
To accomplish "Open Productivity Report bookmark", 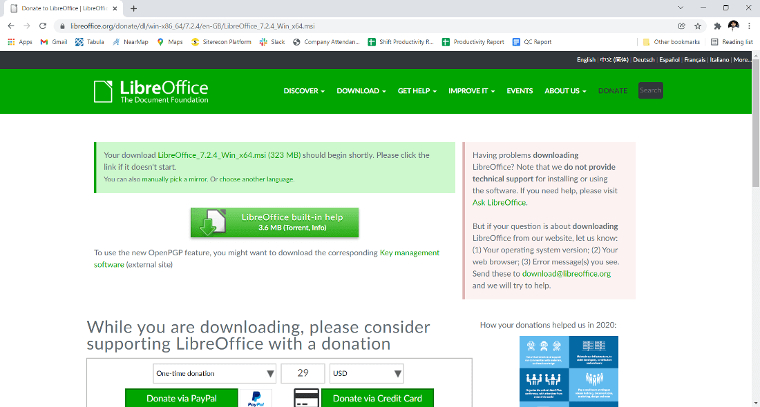I will tap(473, 42).
